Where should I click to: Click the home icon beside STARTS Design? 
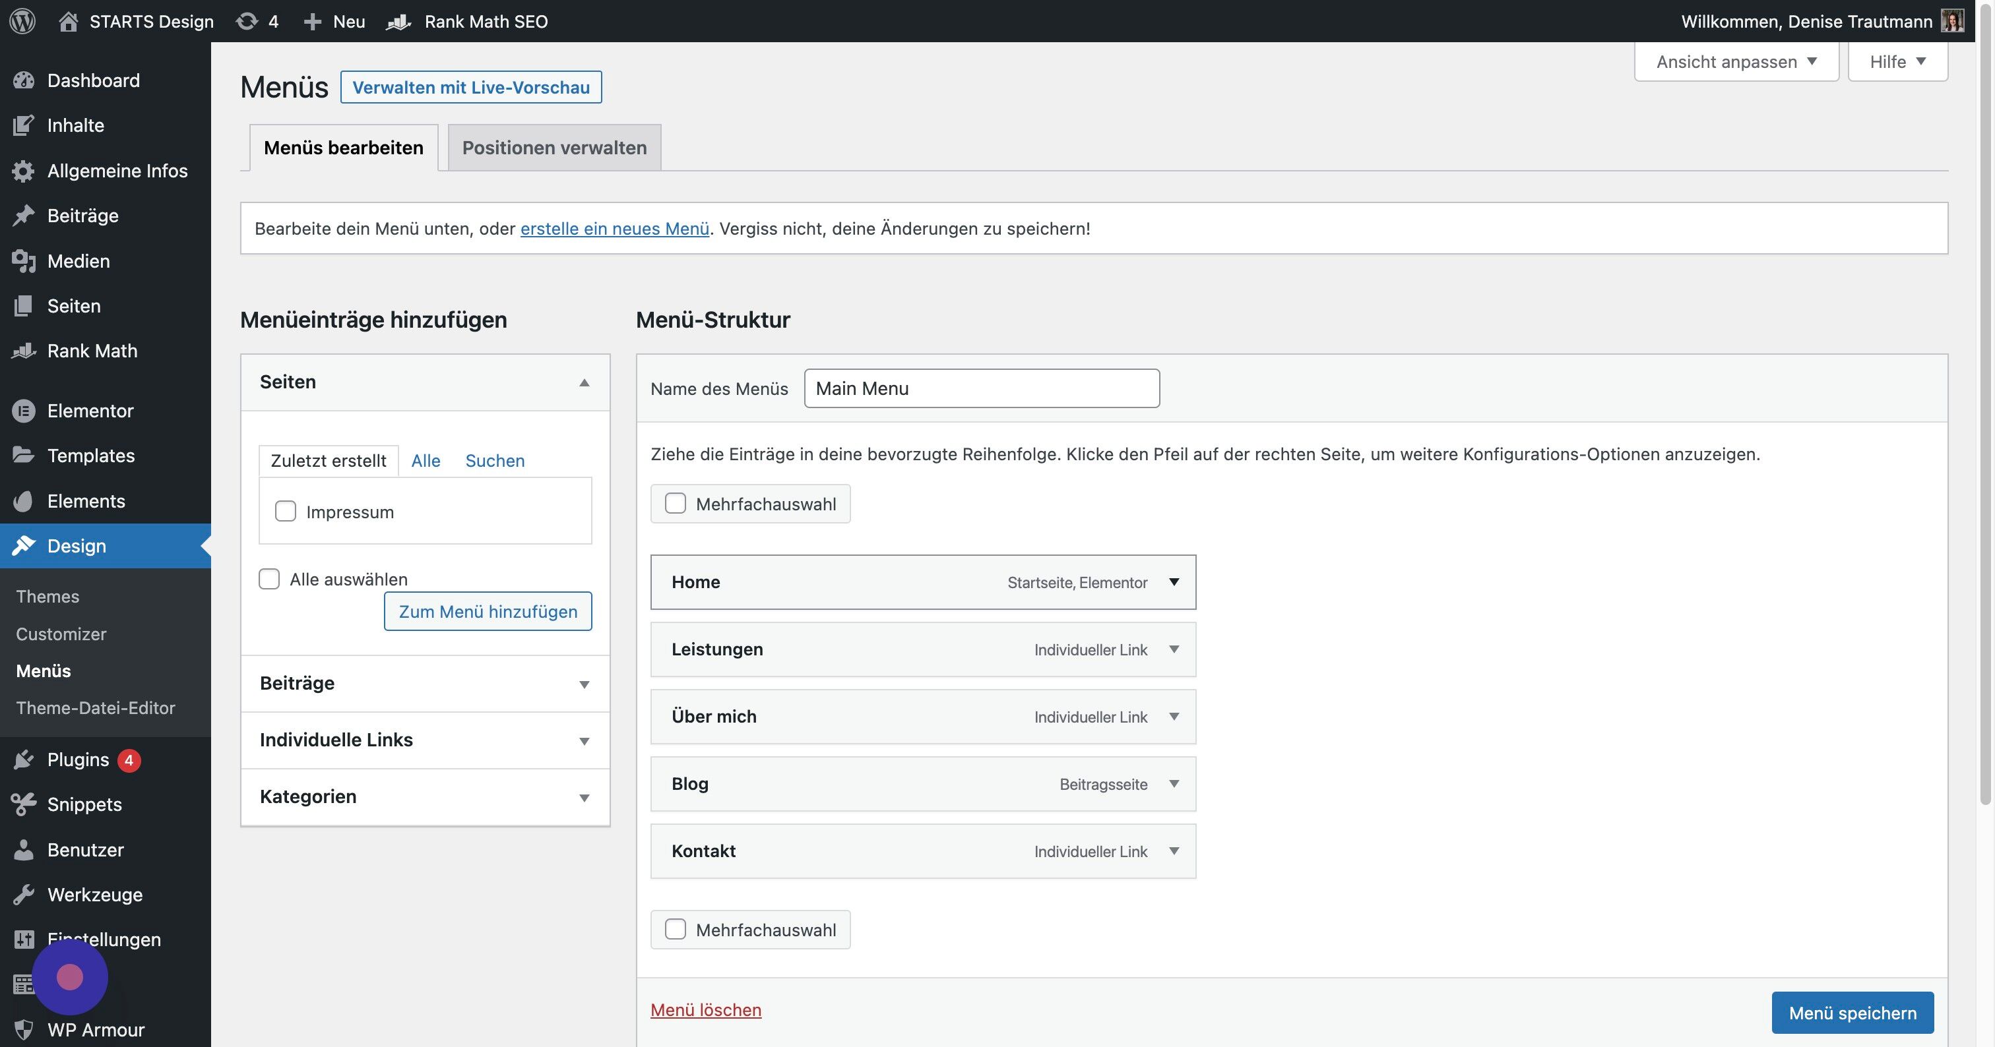pyautogui.click(x=68, y=21)
